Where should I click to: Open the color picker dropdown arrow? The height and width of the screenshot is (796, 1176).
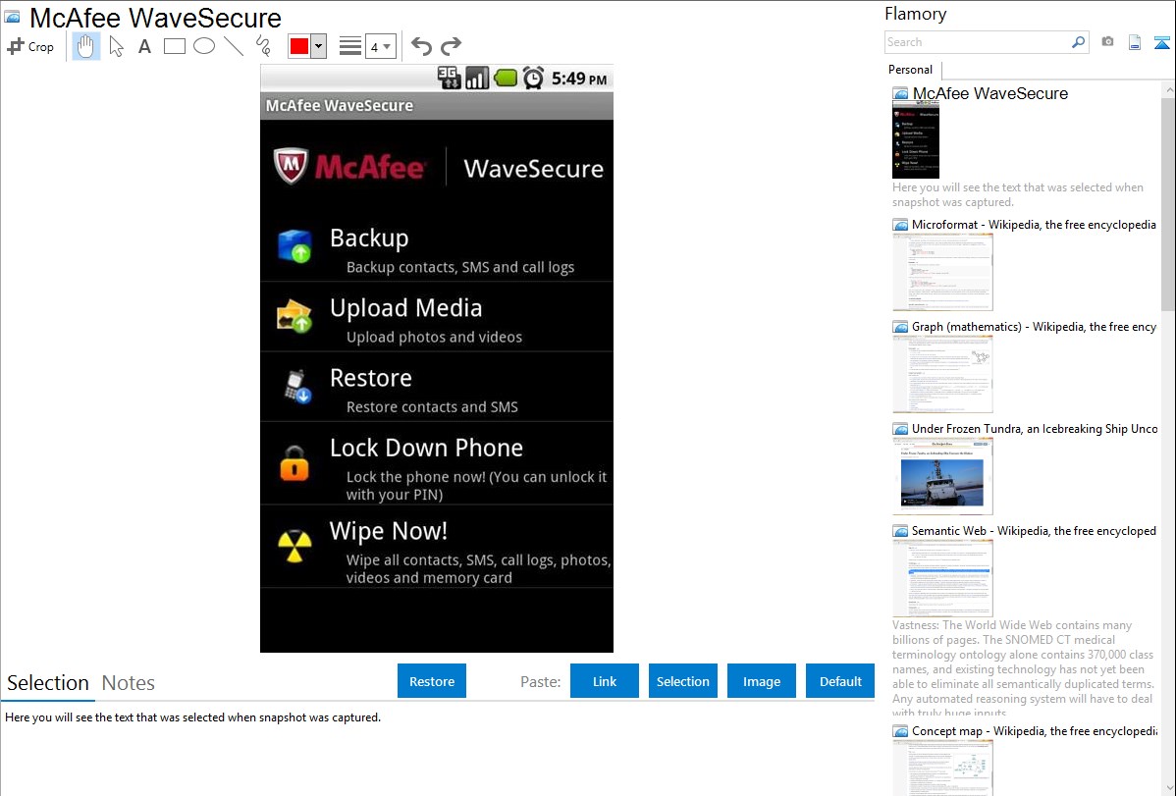coord(319,46)
